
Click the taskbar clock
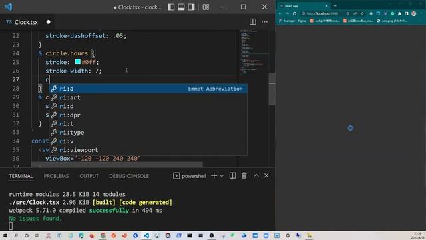pyautogui.click(x=418, y=235)
